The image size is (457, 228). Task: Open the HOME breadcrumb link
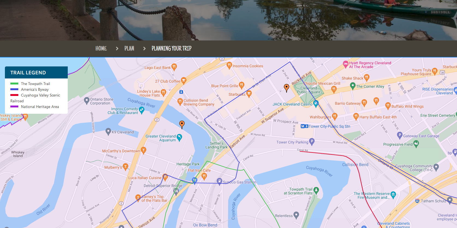point(101,48)
